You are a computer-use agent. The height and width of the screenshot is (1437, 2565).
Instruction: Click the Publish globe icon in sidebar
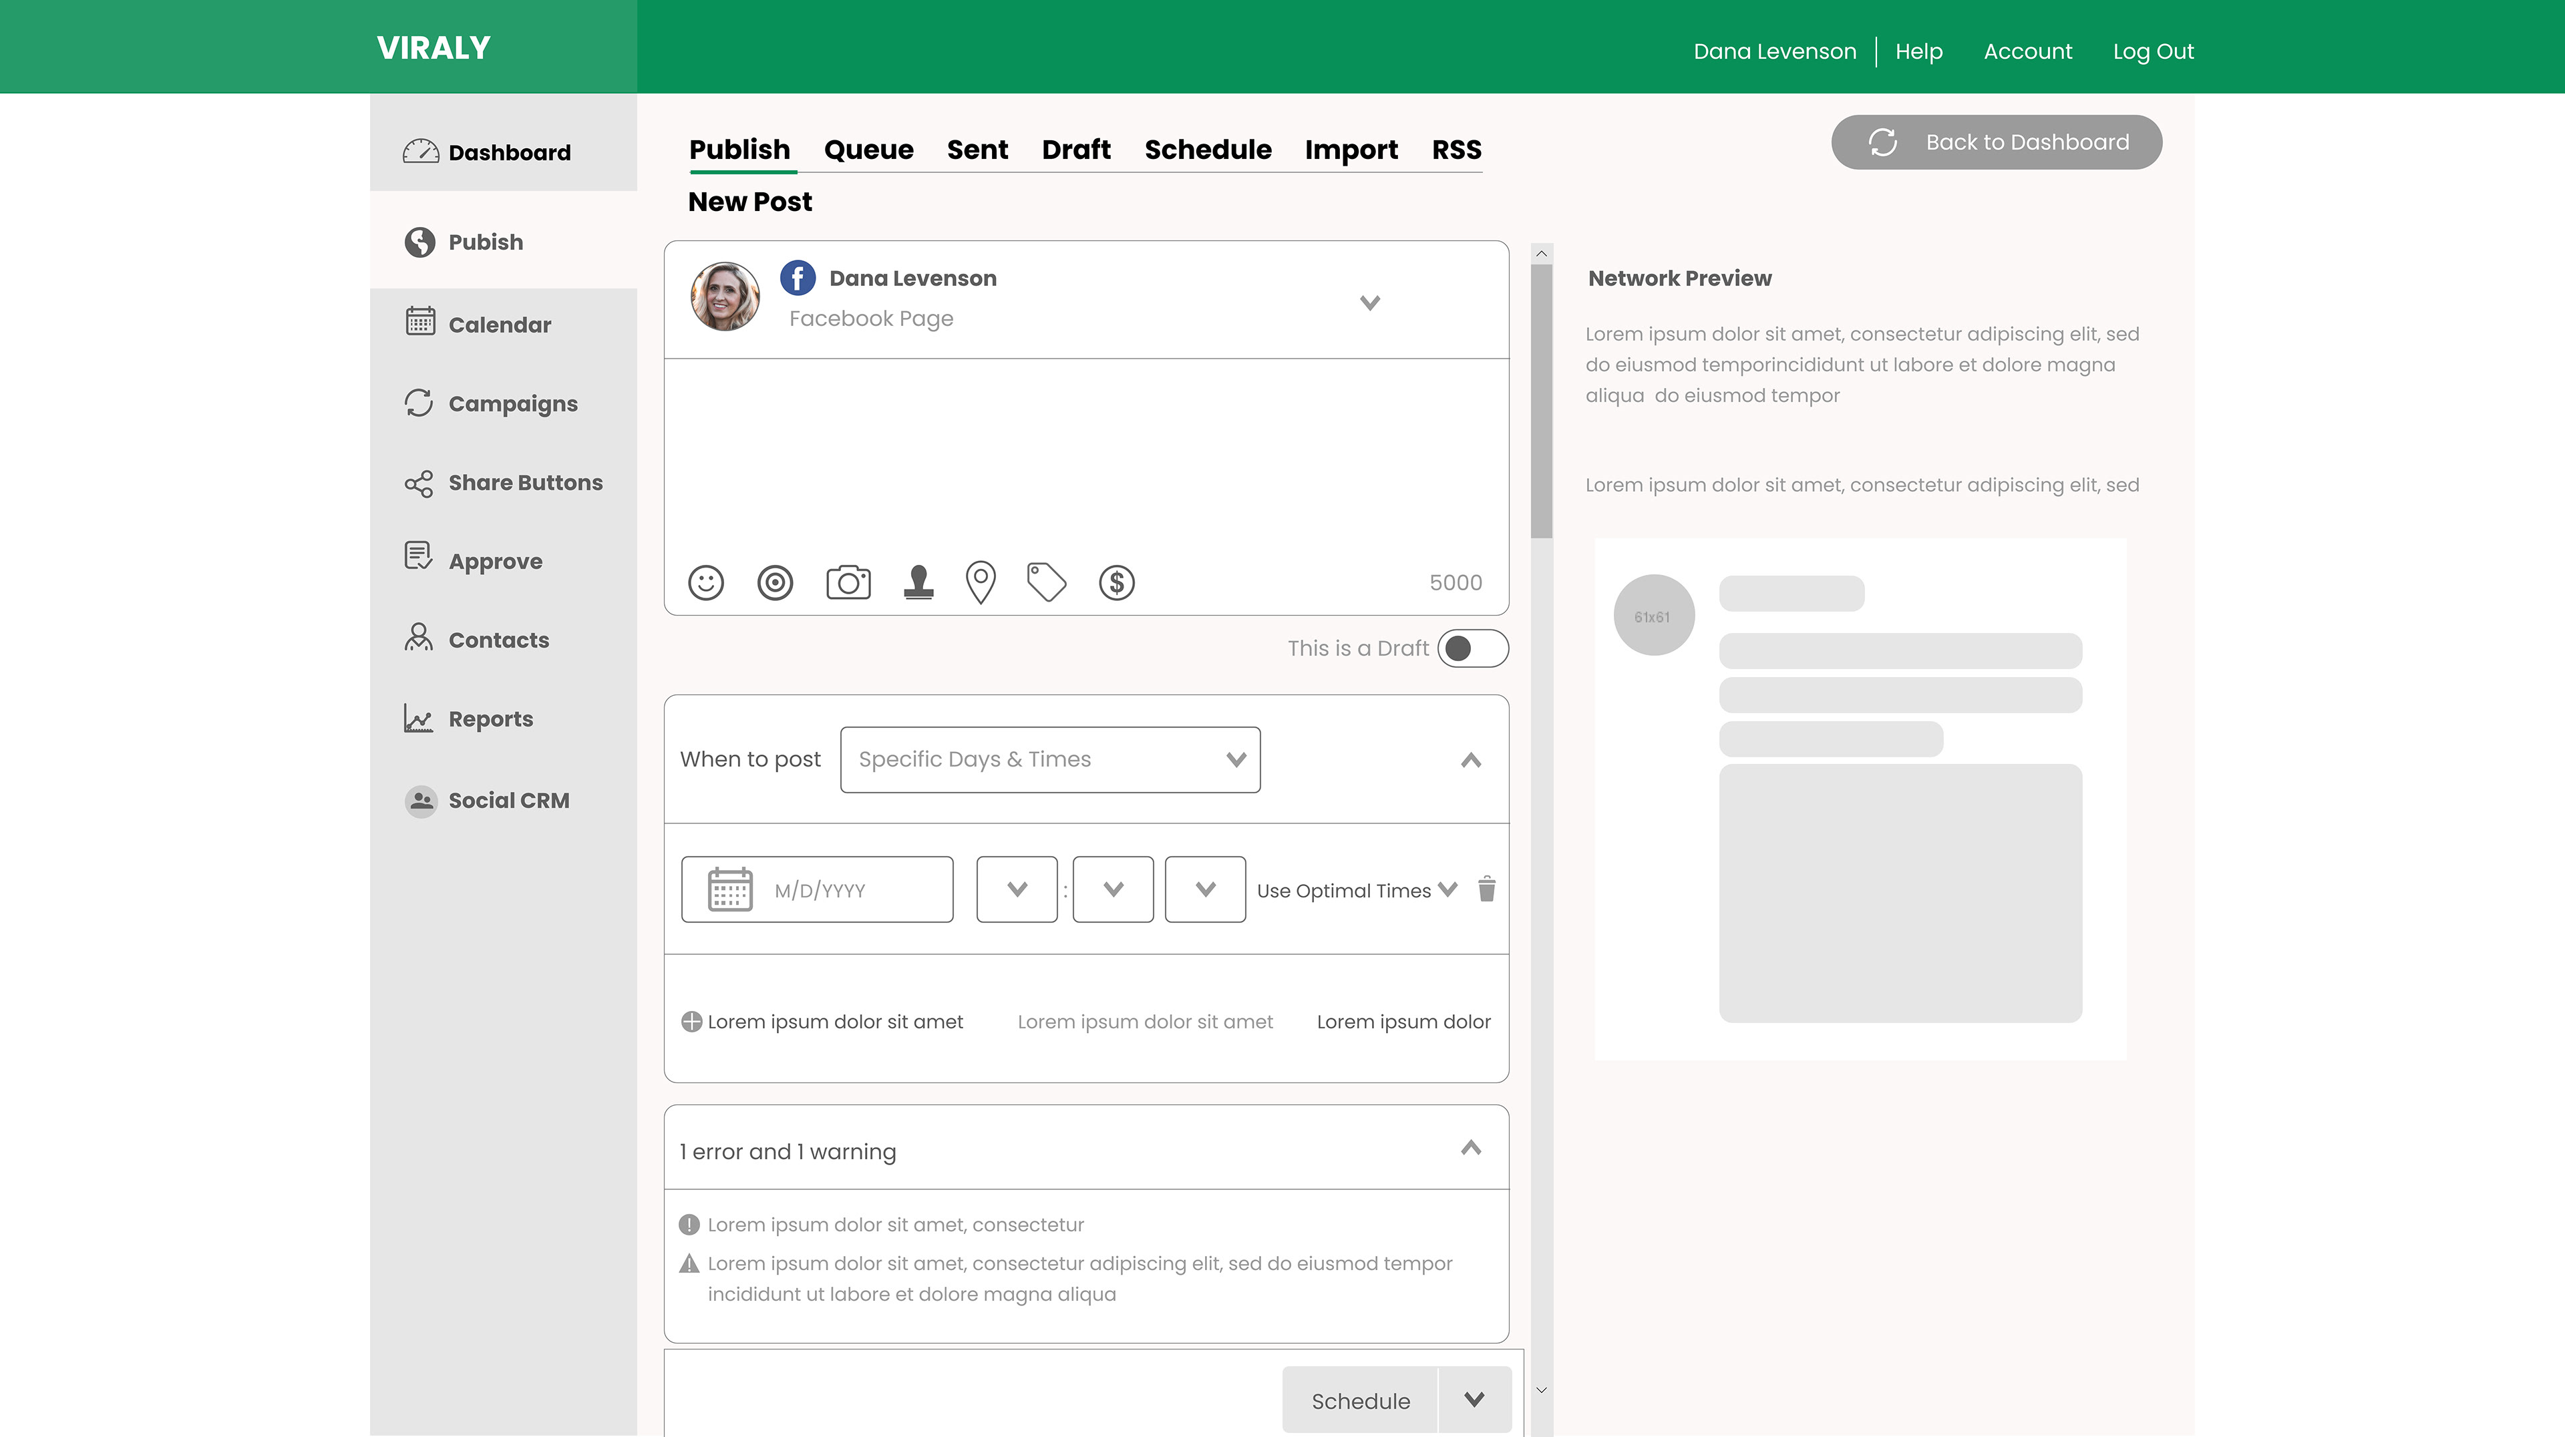[419, 242]
